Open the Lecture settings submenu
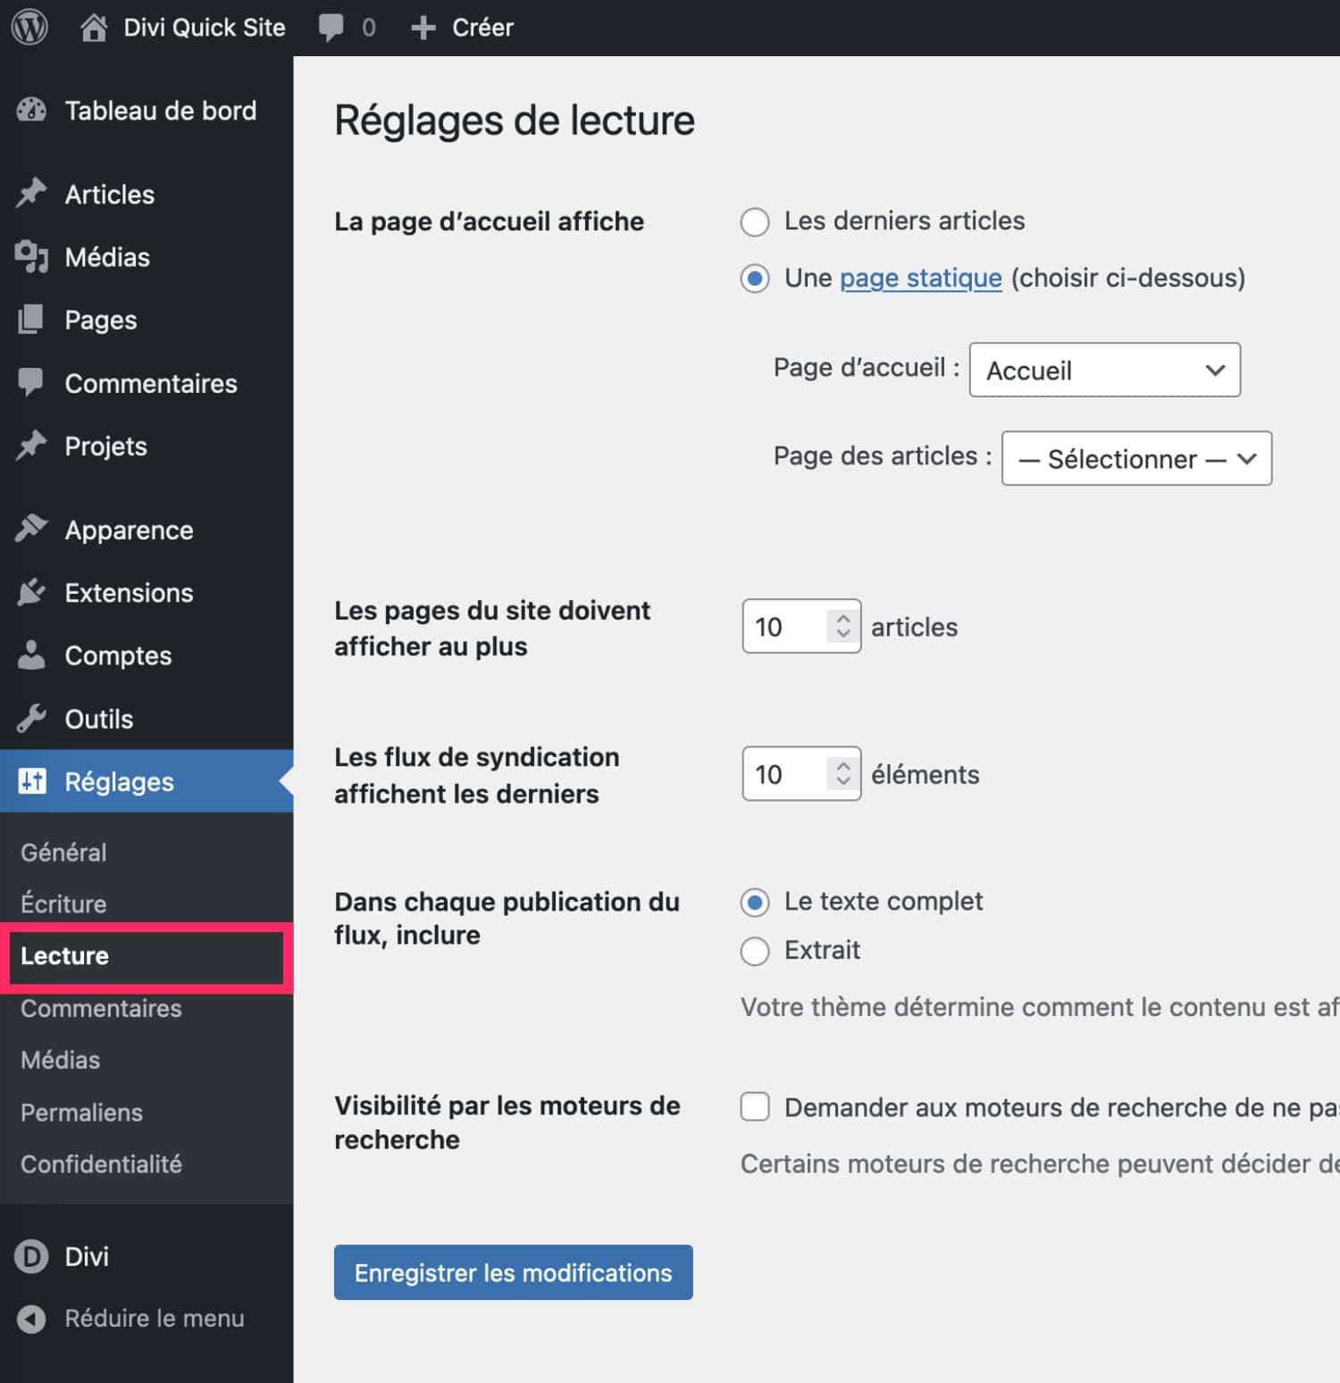The height and width of the screenshot is (1383, 1340). coord(64,955)
